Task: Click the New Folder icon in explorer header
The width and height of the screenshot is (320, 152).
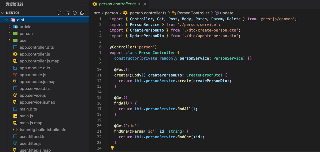Action: coord(67,13)
